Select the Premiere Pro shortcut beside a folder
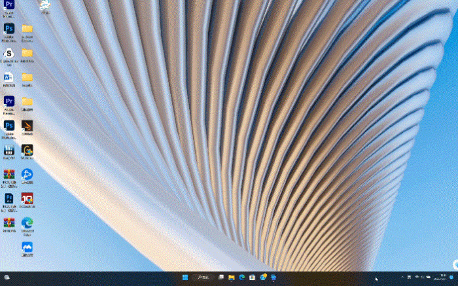 [9, 101]
